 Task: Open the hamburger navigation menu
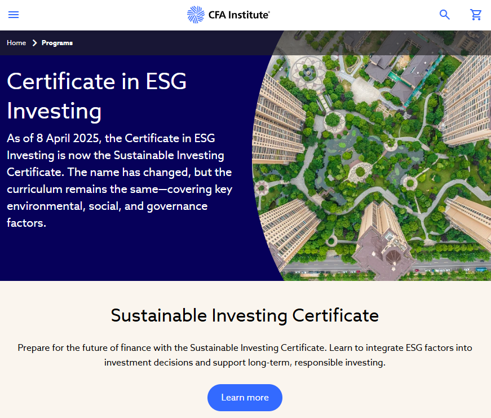[x=14, y=15]
